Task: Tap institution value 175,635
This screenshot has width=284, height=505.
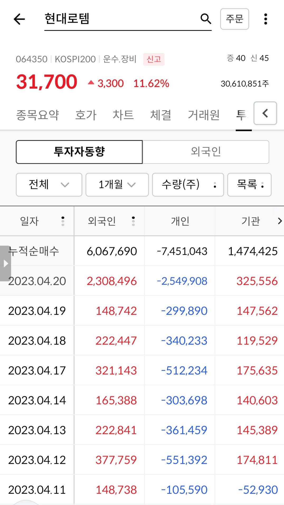Action: (x=257, y=371)
